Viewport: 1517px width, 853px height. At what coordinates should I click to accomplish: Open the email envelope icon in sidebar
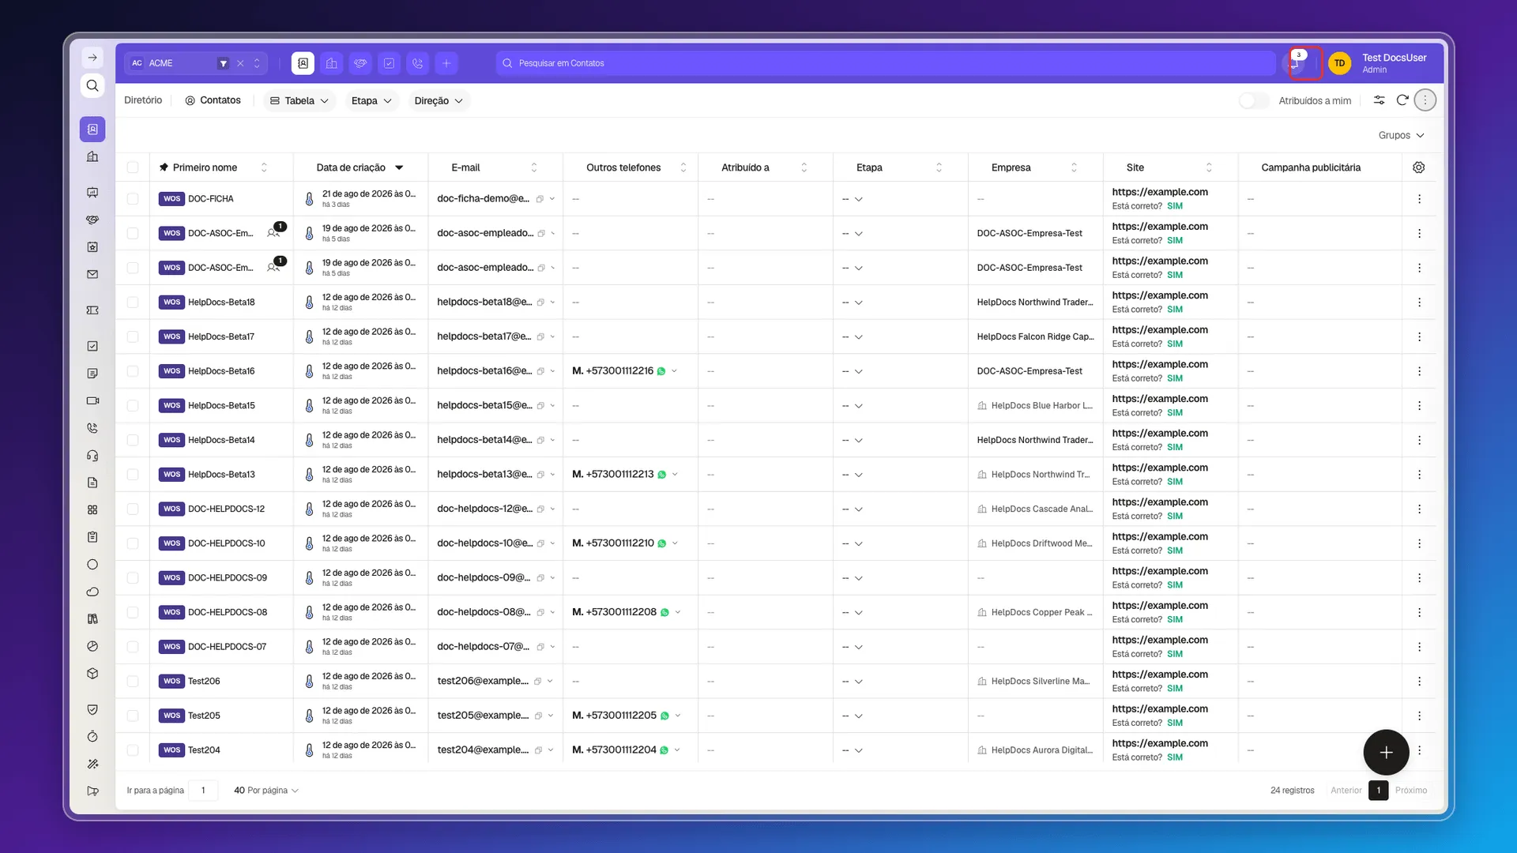[92, 275]
